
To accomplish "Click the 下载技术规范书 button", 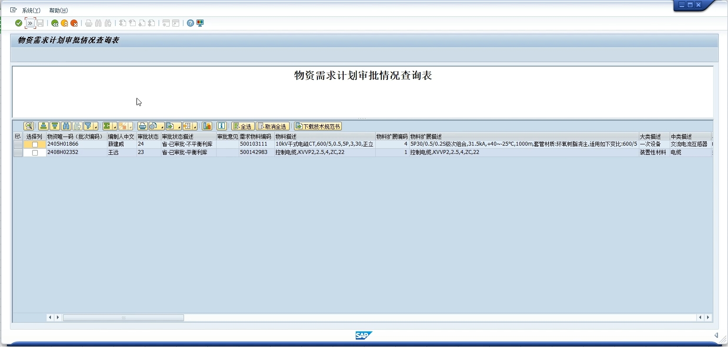I will pos(318,127).
